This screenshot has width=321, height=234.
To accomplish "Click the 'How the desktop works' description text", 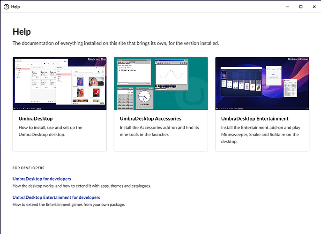I will (82, 186).
